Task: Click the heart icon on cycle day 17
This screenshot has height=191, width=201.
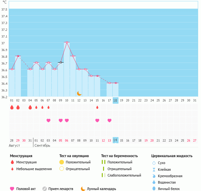Action: pyautogui.click(x=109, y=120)
